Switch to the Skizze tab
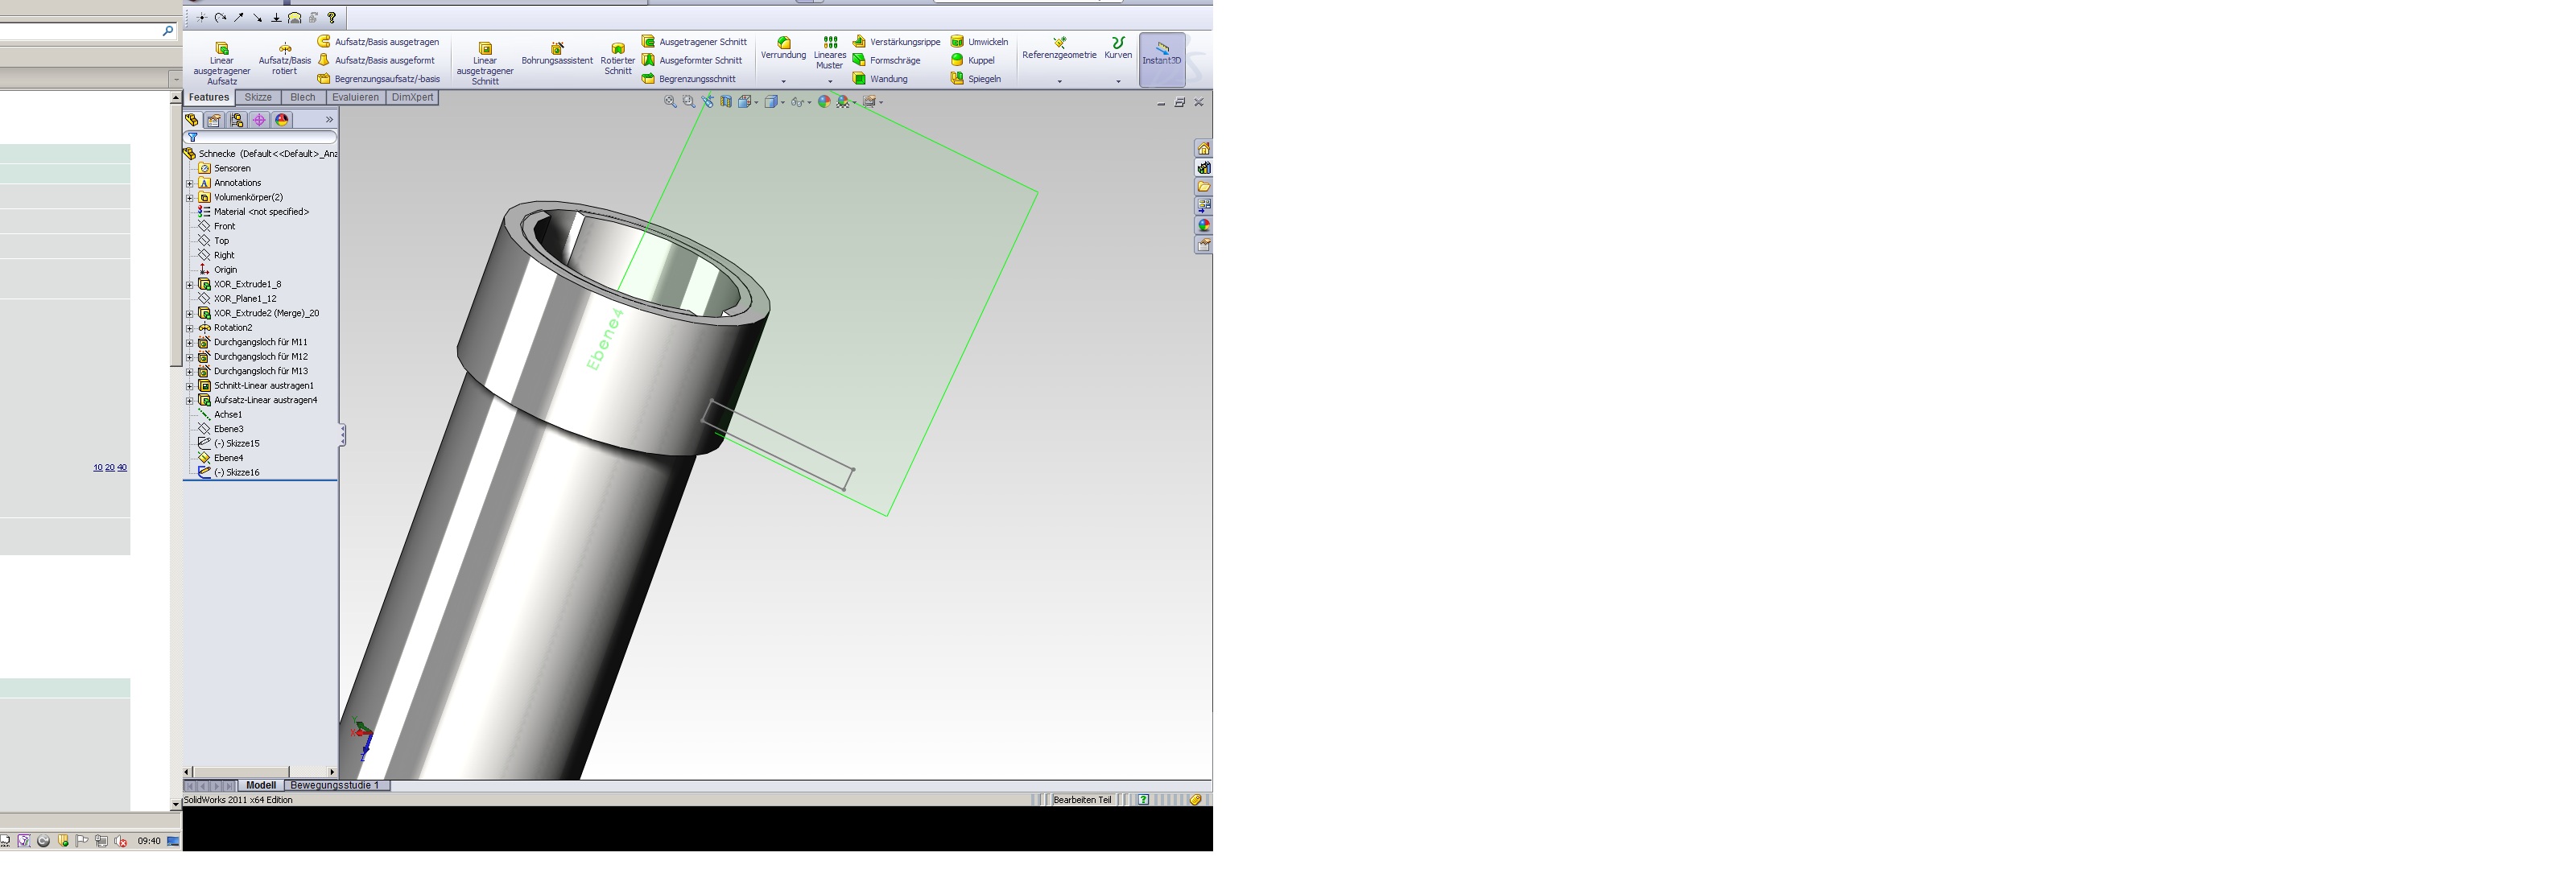This screenshot has width=2576, height=869. (x=258, y=97)
